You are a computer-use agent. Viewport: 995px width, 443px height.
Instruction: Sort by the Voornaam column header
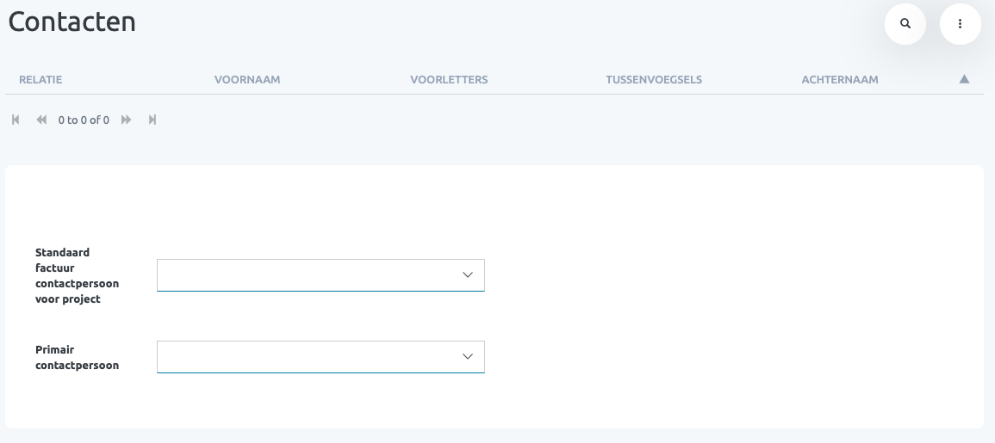coord(247,80)
